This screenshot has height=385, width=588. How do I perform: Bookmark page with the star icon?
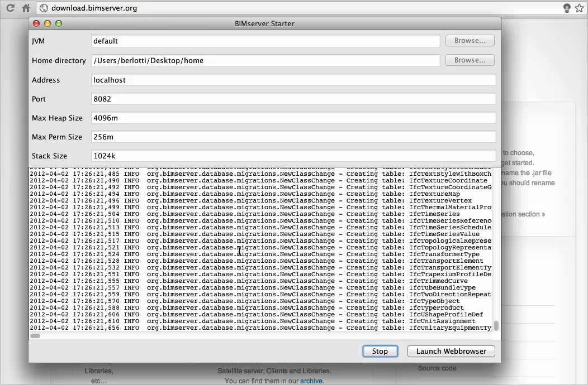580,8
